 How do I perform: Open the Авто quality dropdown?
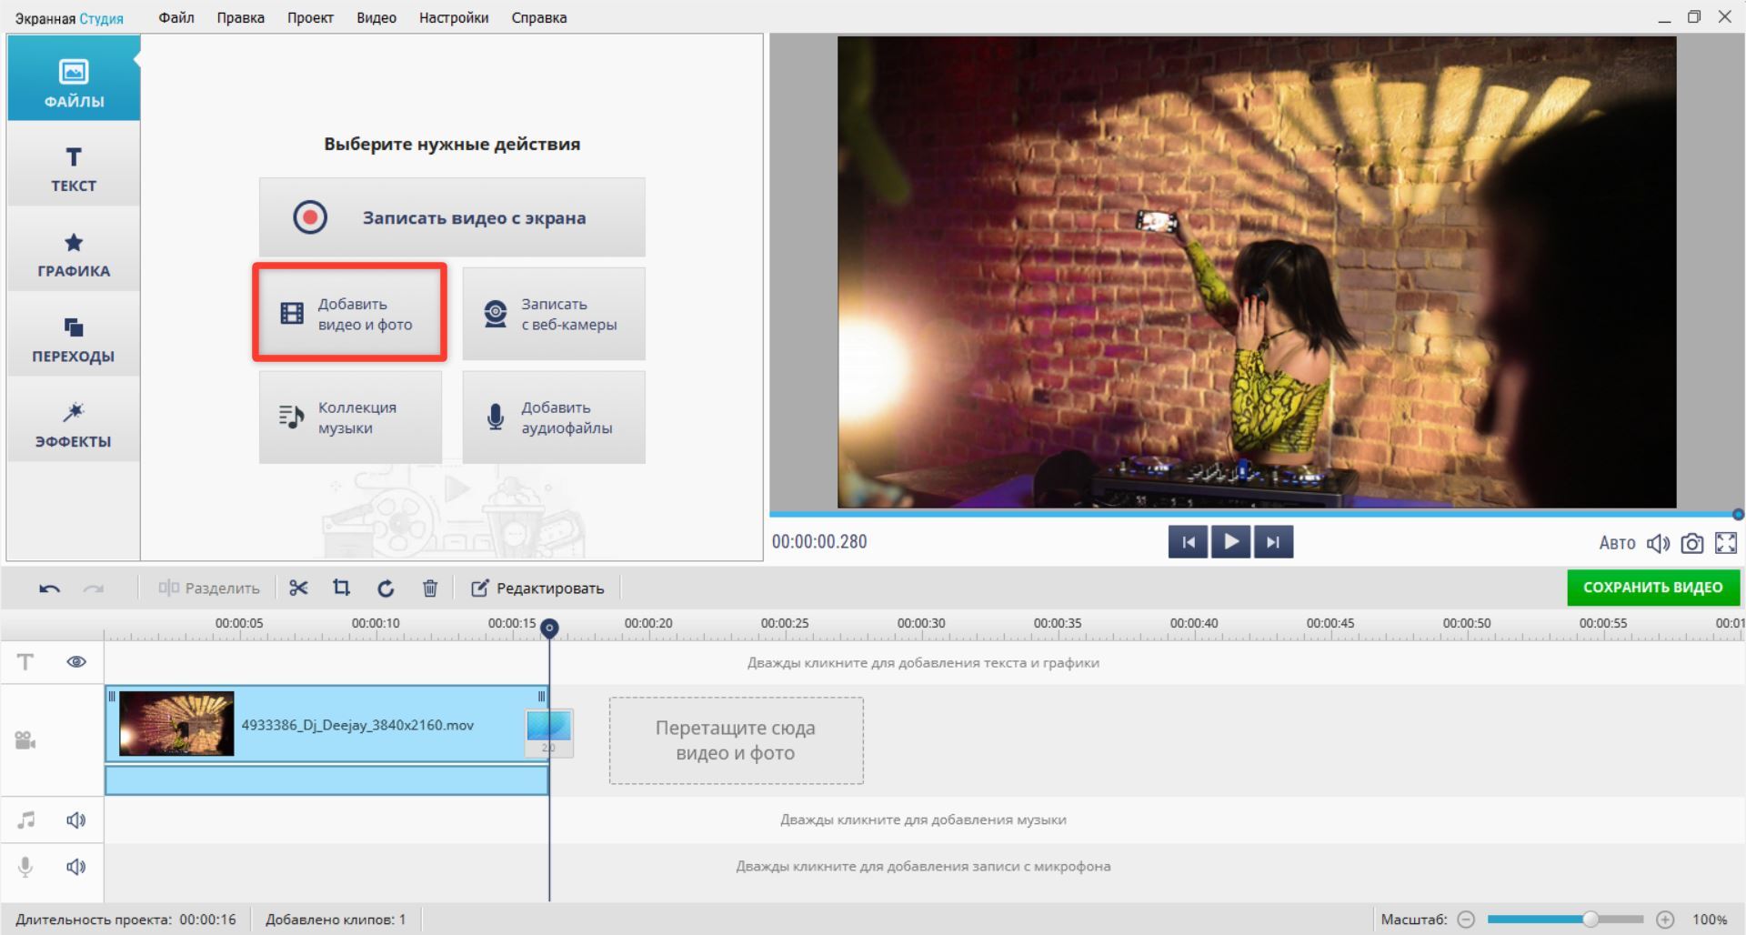click(x=1616, y=543)
